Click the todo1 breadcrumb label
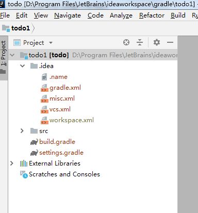Viewport: 198px width, 213px height. (x=21, y=28)
